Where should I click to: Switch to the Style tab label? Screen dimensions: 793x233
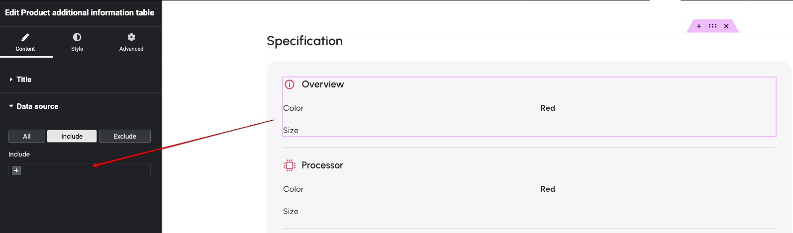click(77, 49)
